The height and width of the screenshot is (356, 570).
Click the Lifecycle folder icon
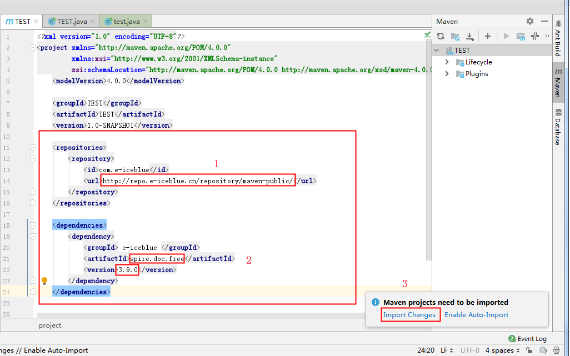(460, 62)
